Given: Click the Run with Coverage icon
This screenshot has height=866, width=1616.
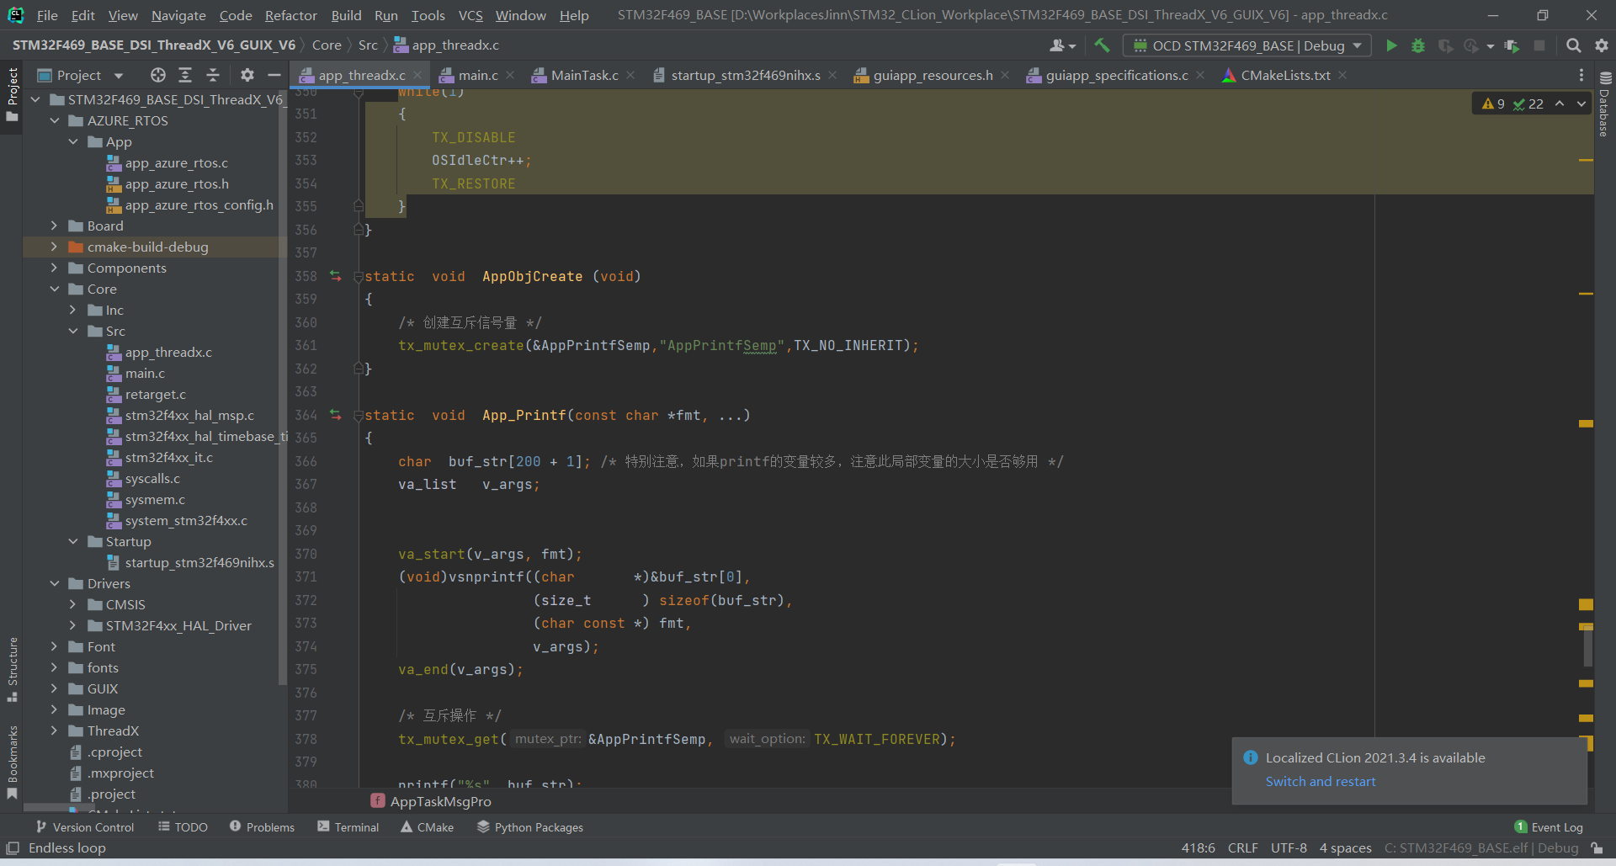Looking at the screenshot, I should click(1445, 45).
